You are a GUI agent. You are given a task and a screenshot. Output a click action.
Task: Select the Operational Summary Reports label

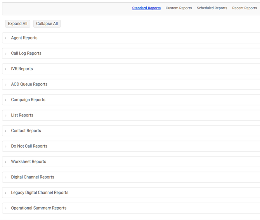39,208
